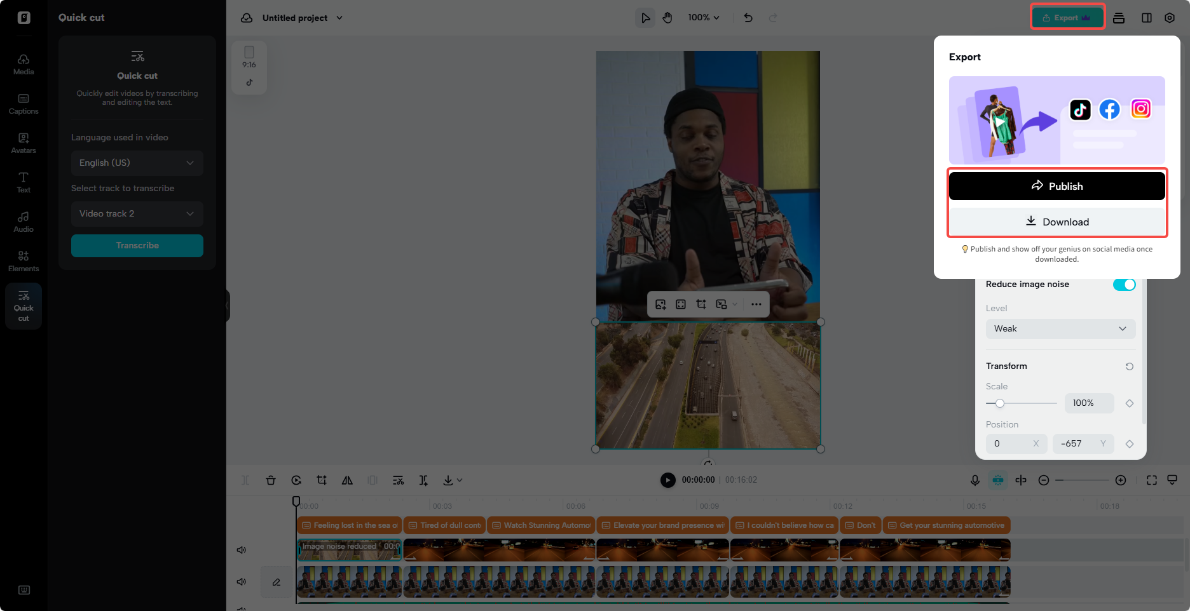This screenshot has width=1190, height=611.
Task: Click the trash icon to delete selected clip
Action: pos(271,480)
